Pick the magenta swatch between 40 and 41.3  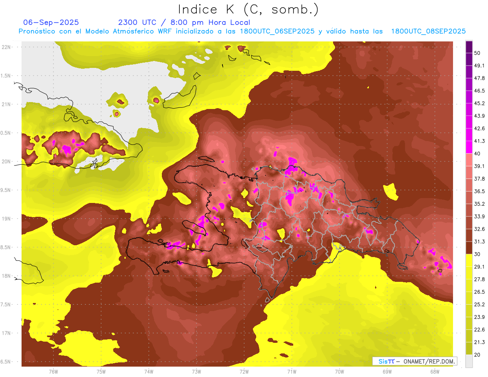click(x=469, y=146)
